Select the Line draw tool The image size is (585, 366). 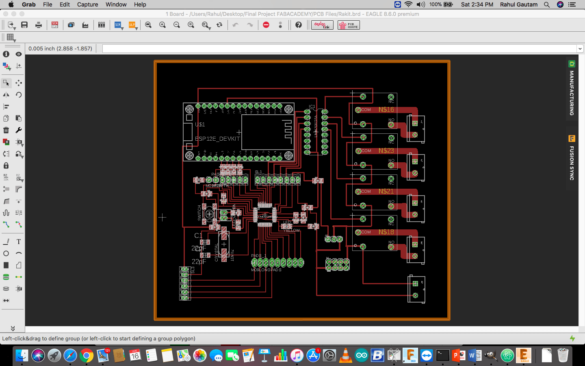pyautogui.click(x=6, y=242)
